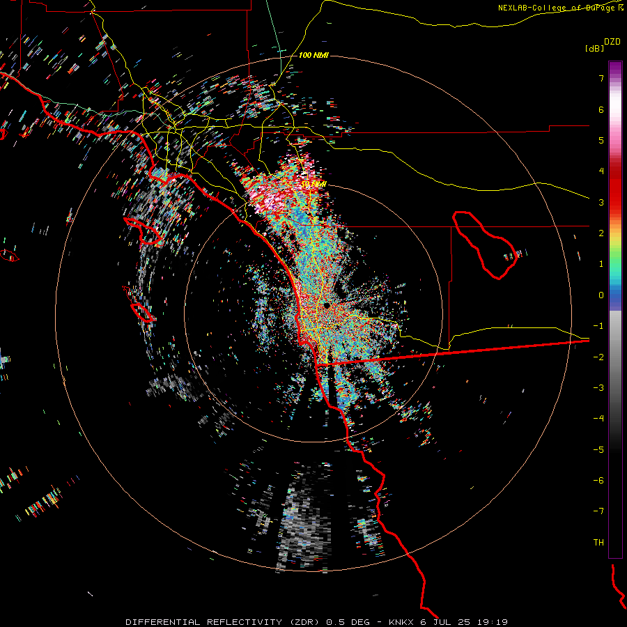Screen dimensions: 627x627
Task: Click the vertical ZDR color scale bar
Action: [x=615, y=309]
